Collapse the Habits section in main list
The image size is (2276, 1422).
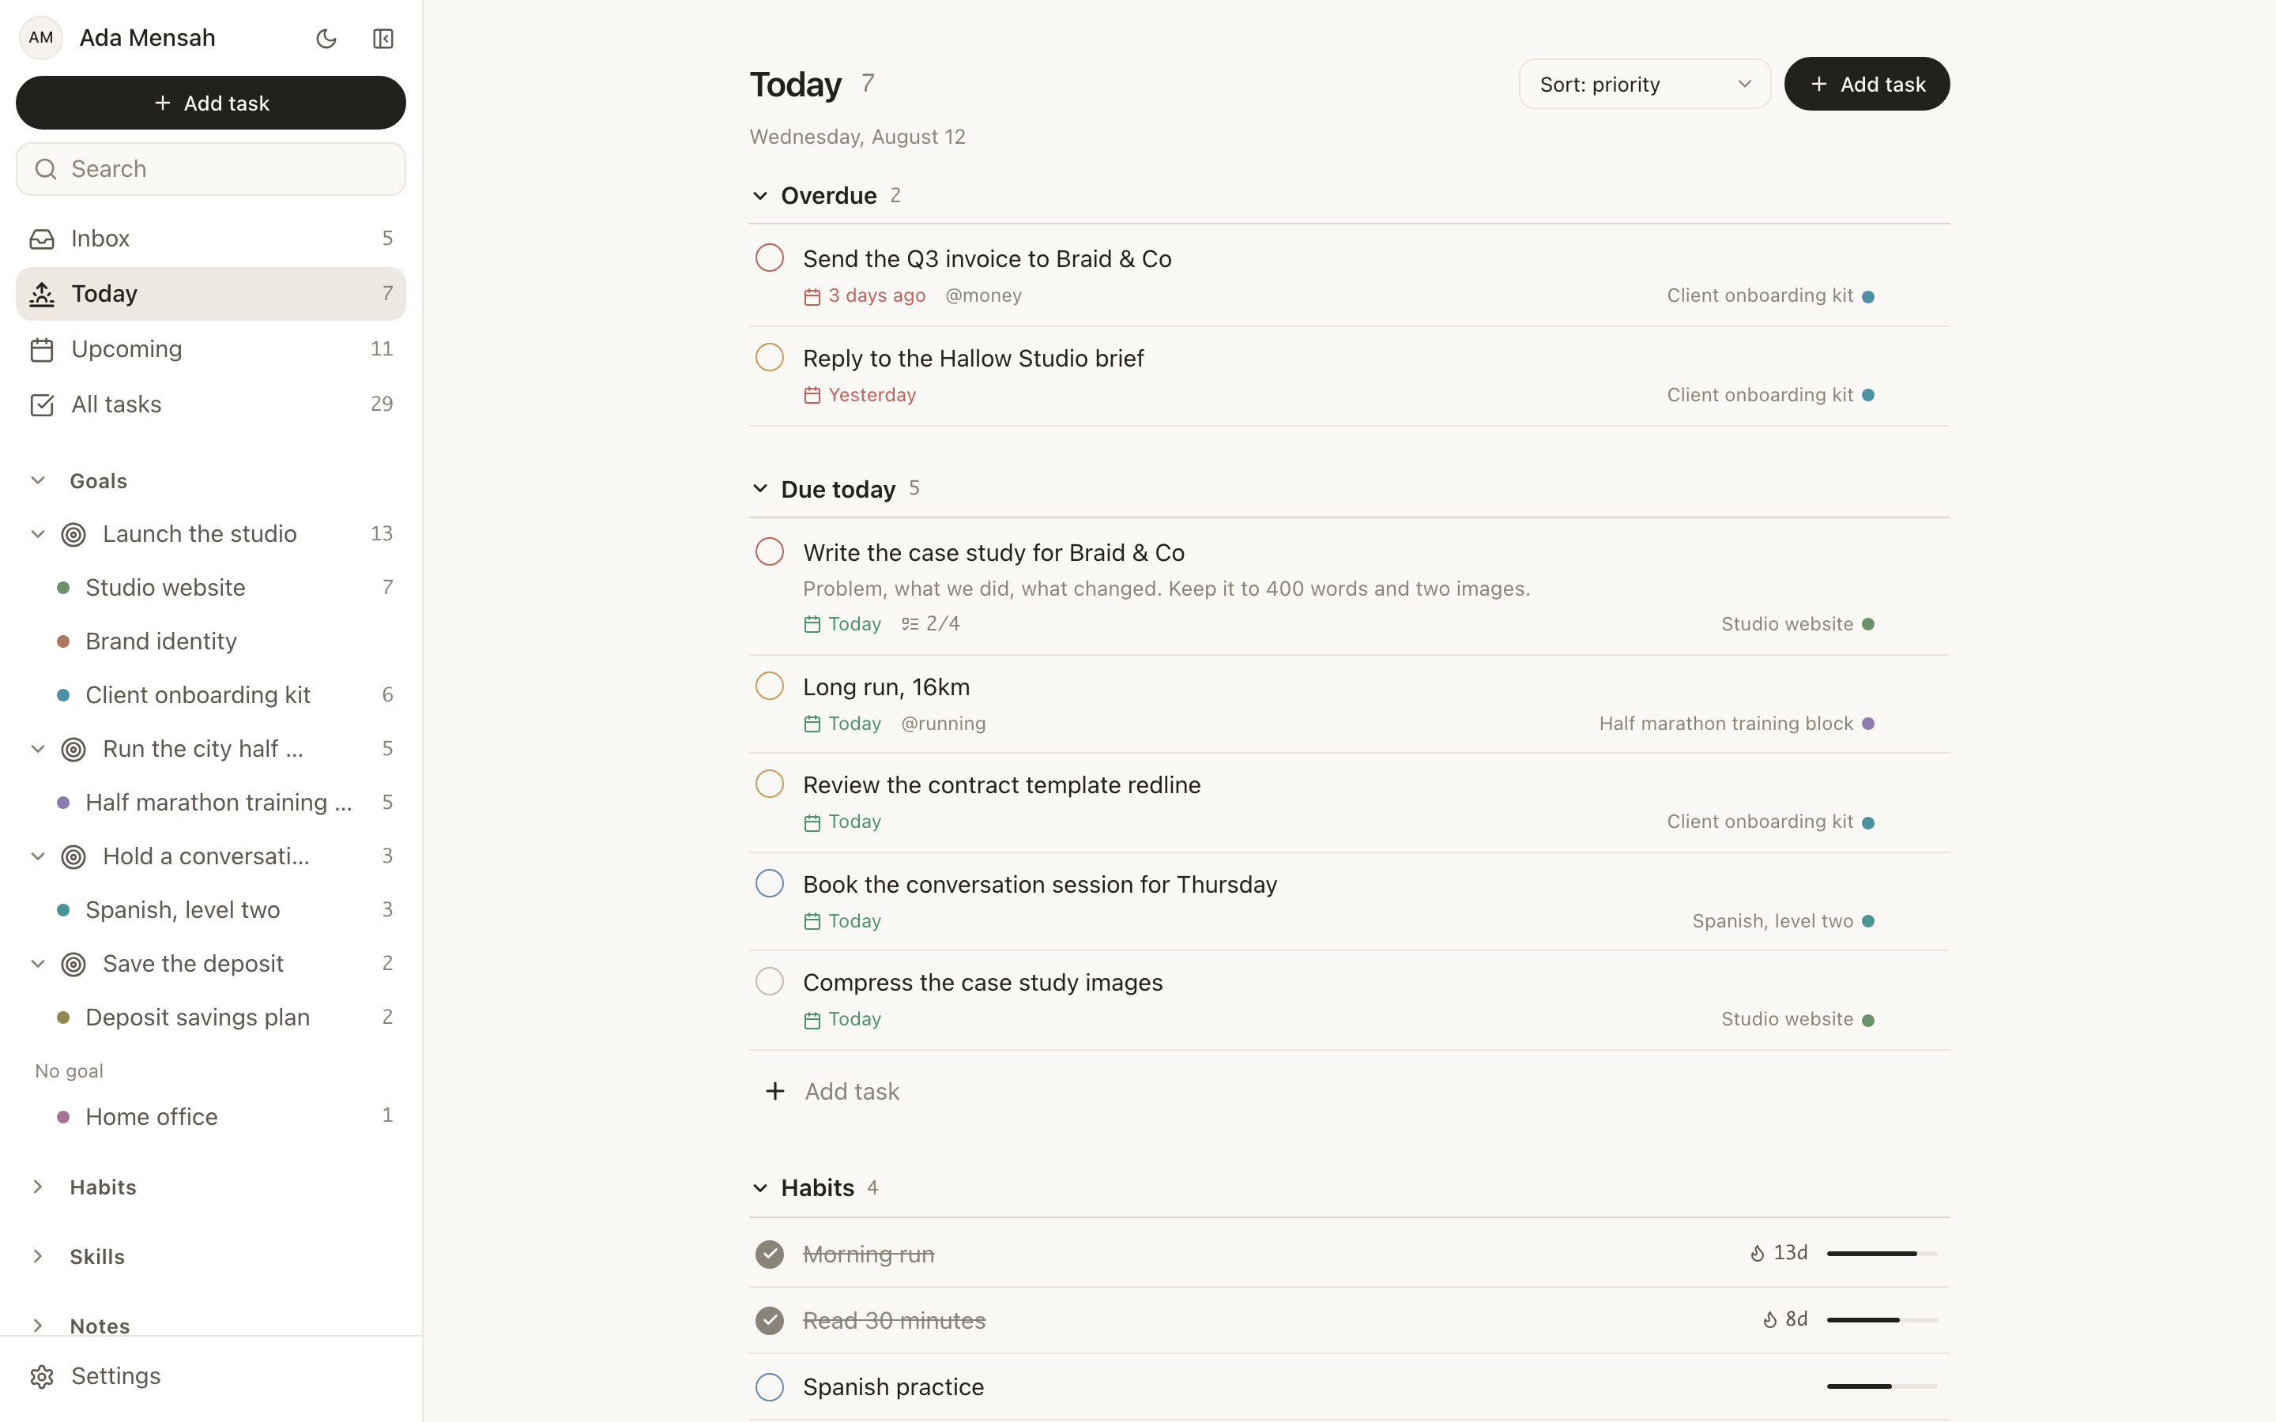[x=760, y=1188]
